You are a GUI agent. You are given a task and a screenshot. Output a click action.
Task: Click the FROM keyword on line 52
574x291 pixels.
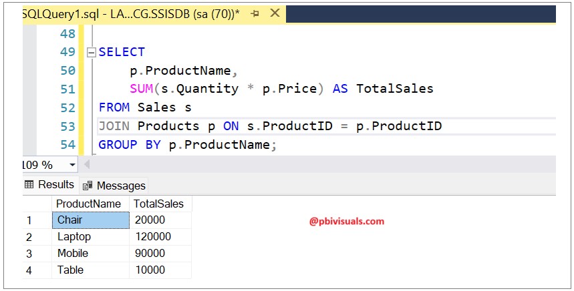[114, 107]
